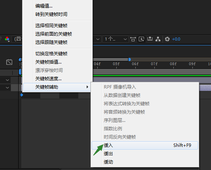This screenshot has height=170, width=211.
Task: Expand the second layer row dropdown chevron
Action: (7, 88)
